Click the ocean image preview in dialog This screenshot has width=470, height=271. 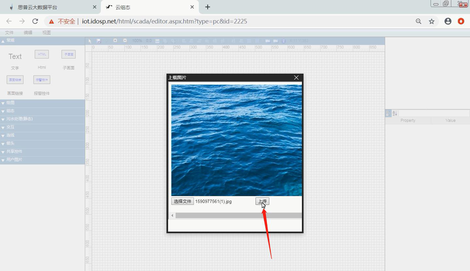point(236,140)
